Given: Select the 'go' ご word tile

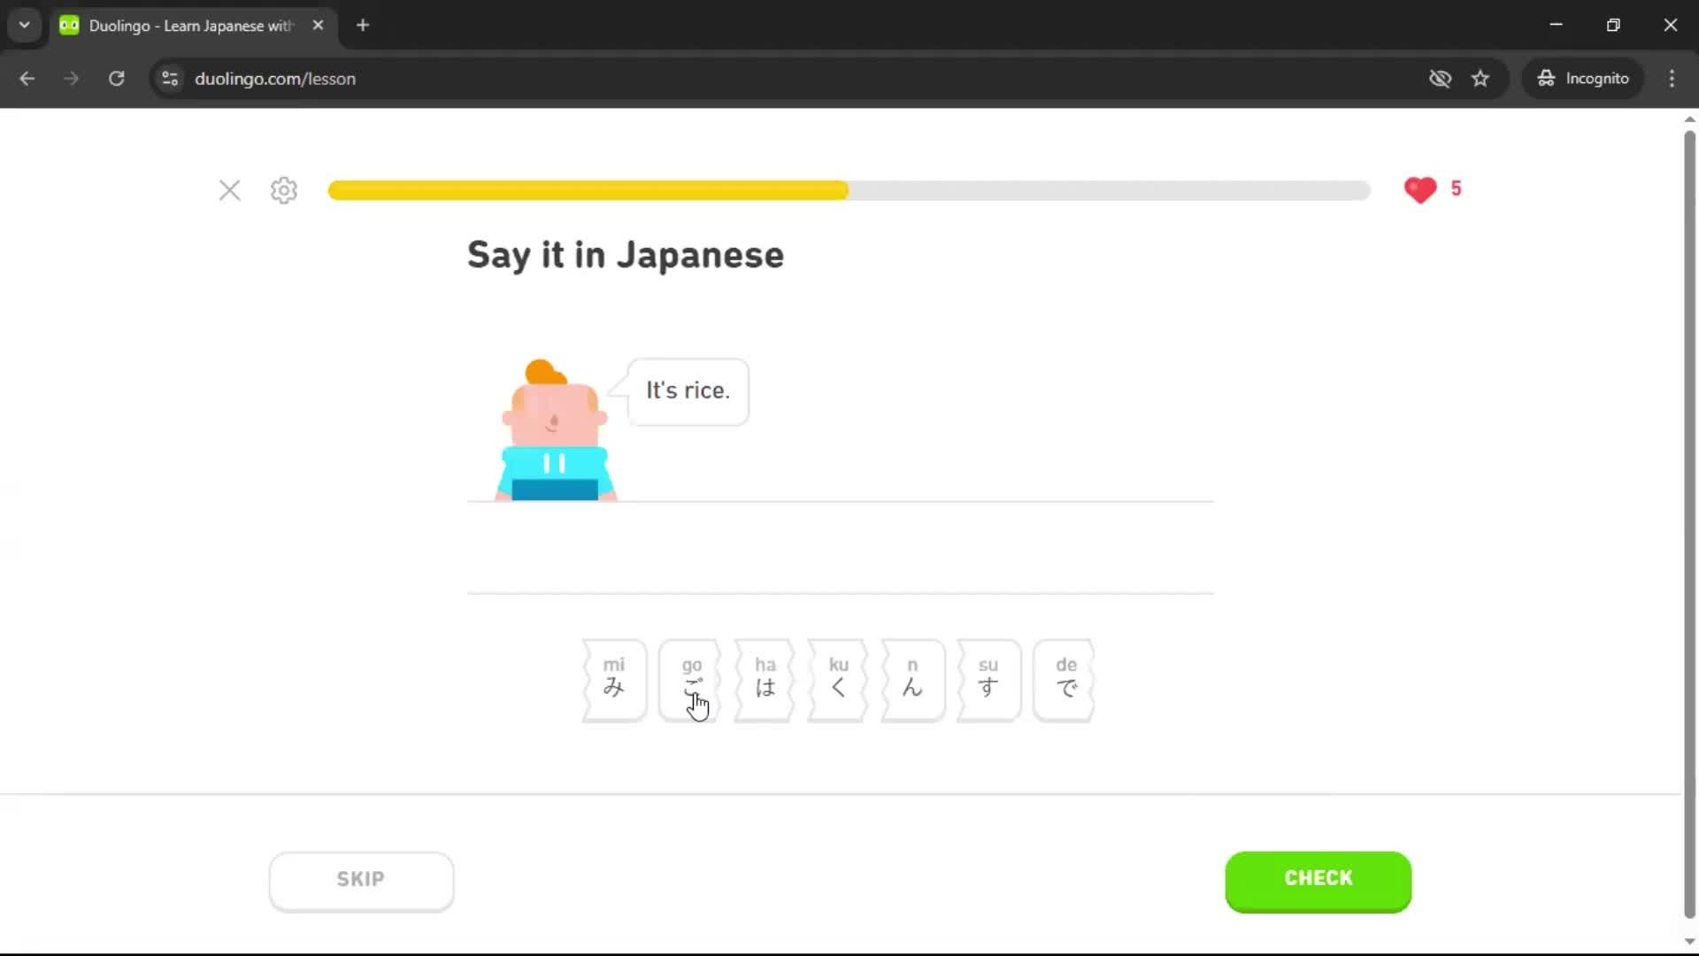Looking at the screenshot, I should [x=690, y=679].
